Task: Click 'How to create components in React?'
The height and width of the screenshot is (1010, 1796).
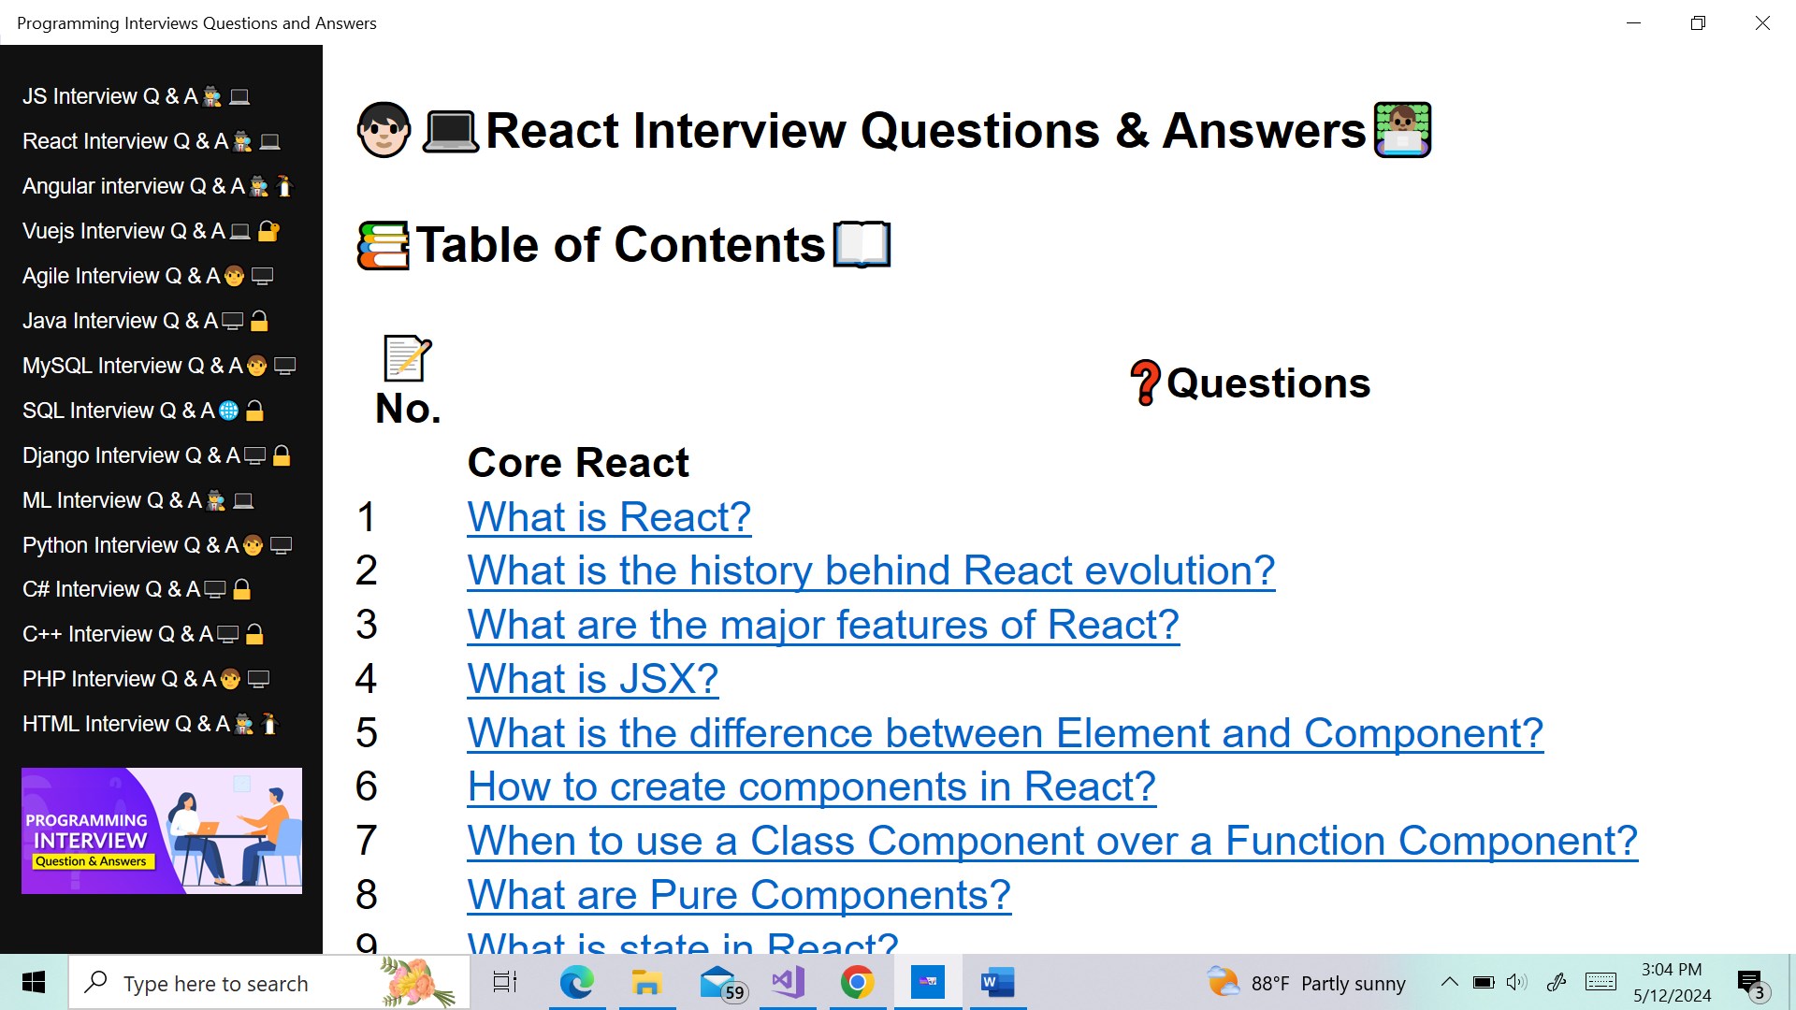Action: coord(811,786)
